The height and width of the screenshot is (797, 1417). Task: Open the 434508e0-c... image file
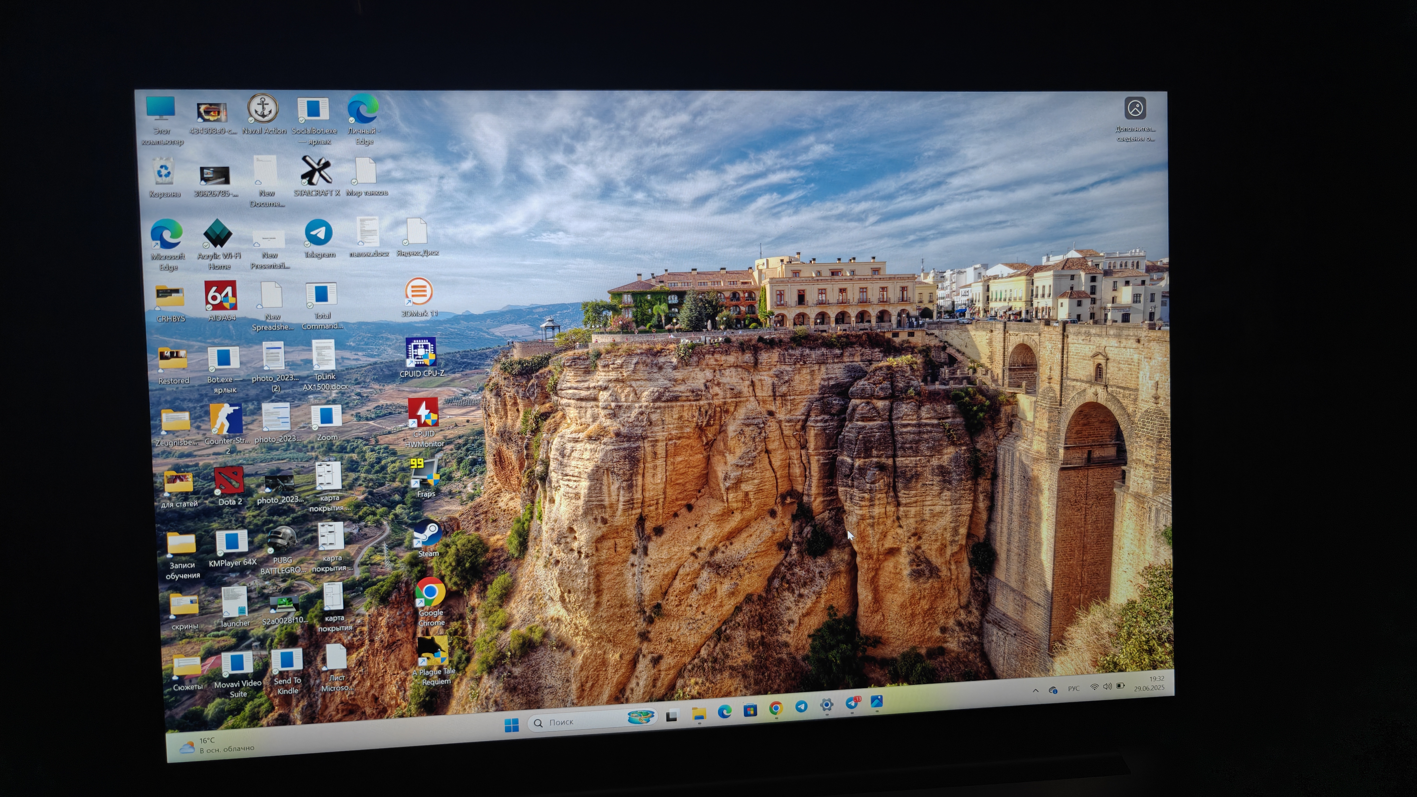(212, 118)
